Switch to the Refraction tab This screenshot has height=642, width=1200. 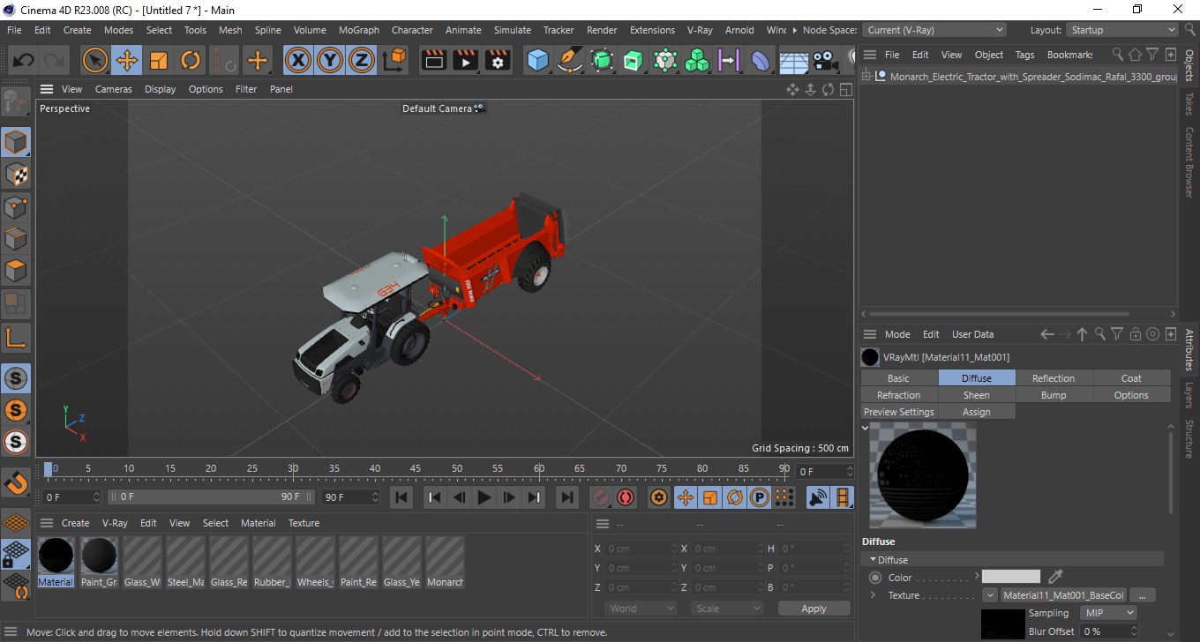(899, 395)
